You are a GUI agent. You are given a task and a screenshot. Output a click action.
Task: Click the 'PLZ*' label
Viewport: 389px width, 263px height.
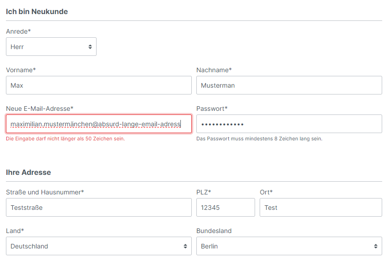pyautogui.click(x=204, y=192)
